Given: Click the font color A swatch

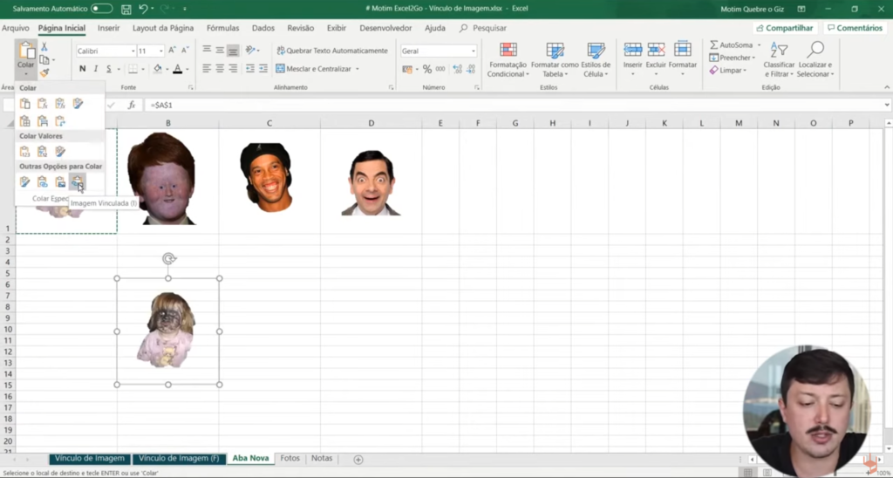Looking at the screenshot, I should click(178, 69).
